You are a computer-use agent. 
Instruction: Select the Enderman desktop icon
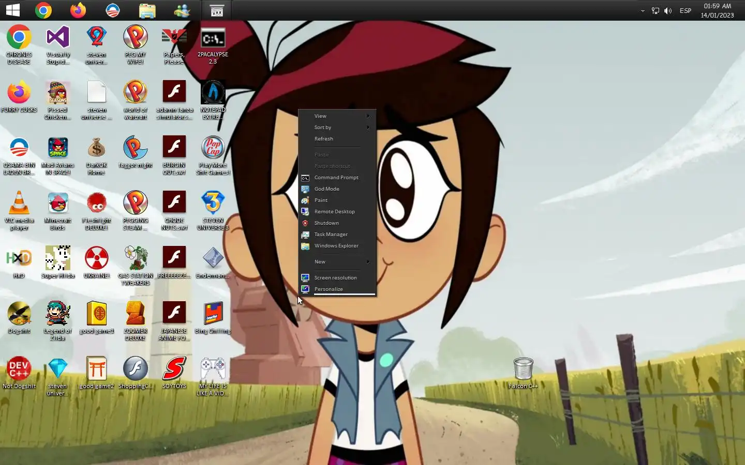click(213, 263)
